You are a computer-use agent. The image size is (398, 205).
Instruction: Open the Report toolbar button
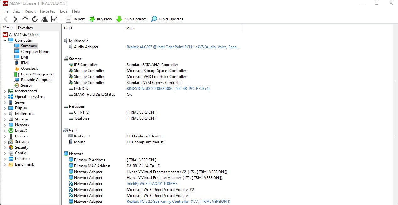75,19
